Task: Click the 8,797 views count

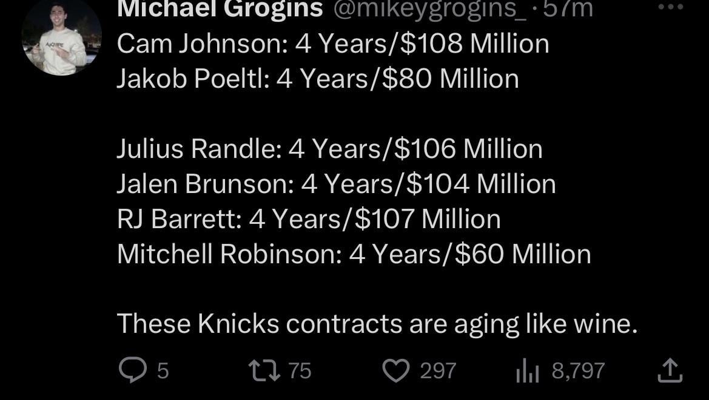Action: (x=578, y=370)
